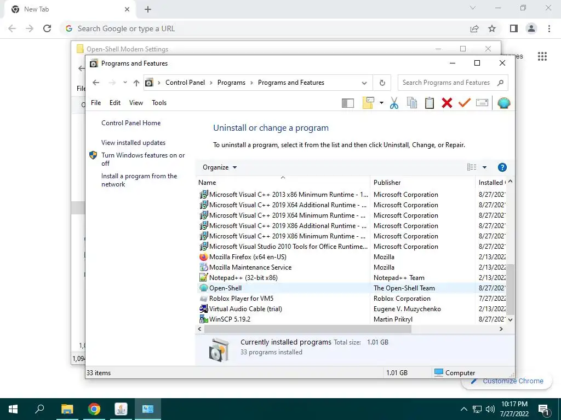Image resolution: width=561 pixels, height=420 pixels.
Task: Open the File menu
Action: tap(96, 103)
